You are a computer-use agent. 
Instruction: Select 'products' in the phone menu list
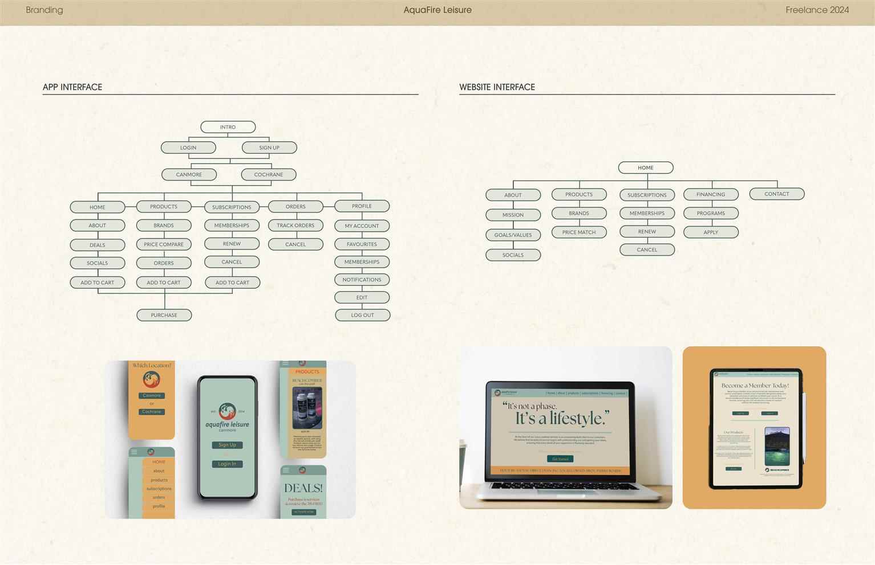pyautogui.click(x=159, y=480)
